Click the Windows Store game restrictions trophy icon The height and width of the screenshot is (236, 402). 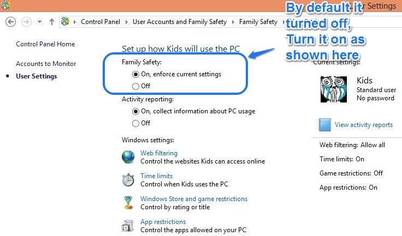click(x=128, y=203)
